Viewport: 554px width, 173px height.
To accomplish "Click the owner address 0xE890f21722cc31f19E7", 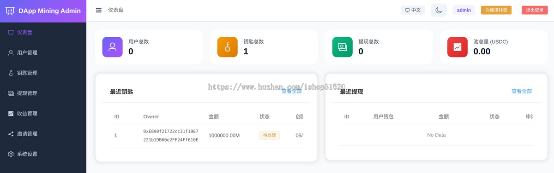I will pos(171,131).
